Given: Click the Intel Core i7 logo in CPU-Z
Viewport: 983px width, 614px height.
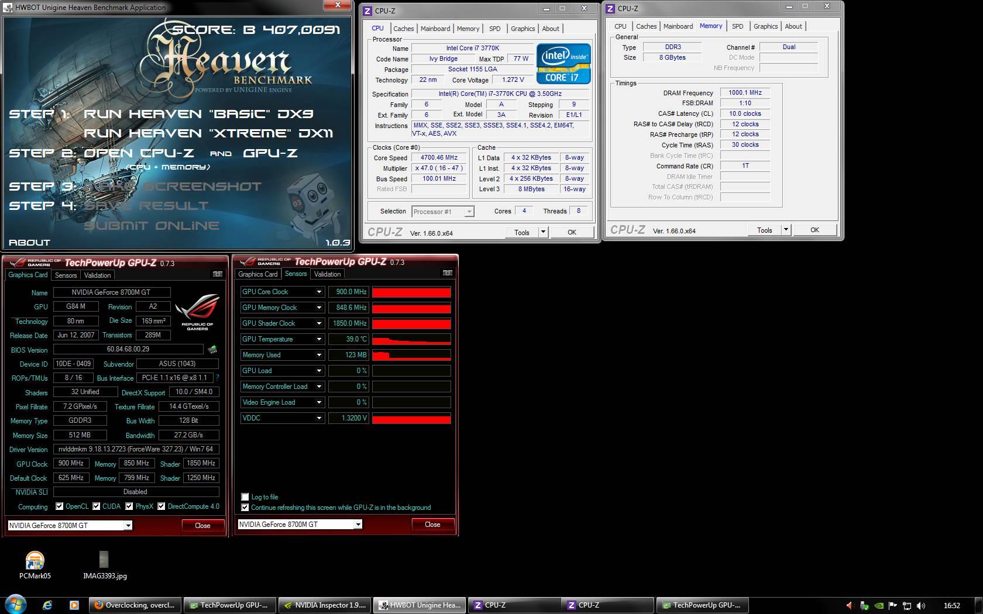Looking at the screenshot, I should coord(563,63).
